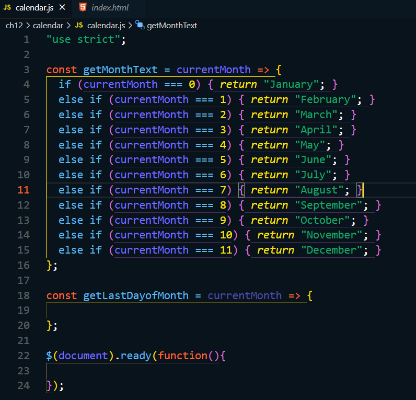Click the return keyword on the August line
Image resolution: width=416 pixels, height=400 pixels.
(x=269, y=190)
